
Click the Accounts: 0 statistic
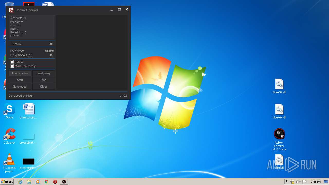pos(18,18)
